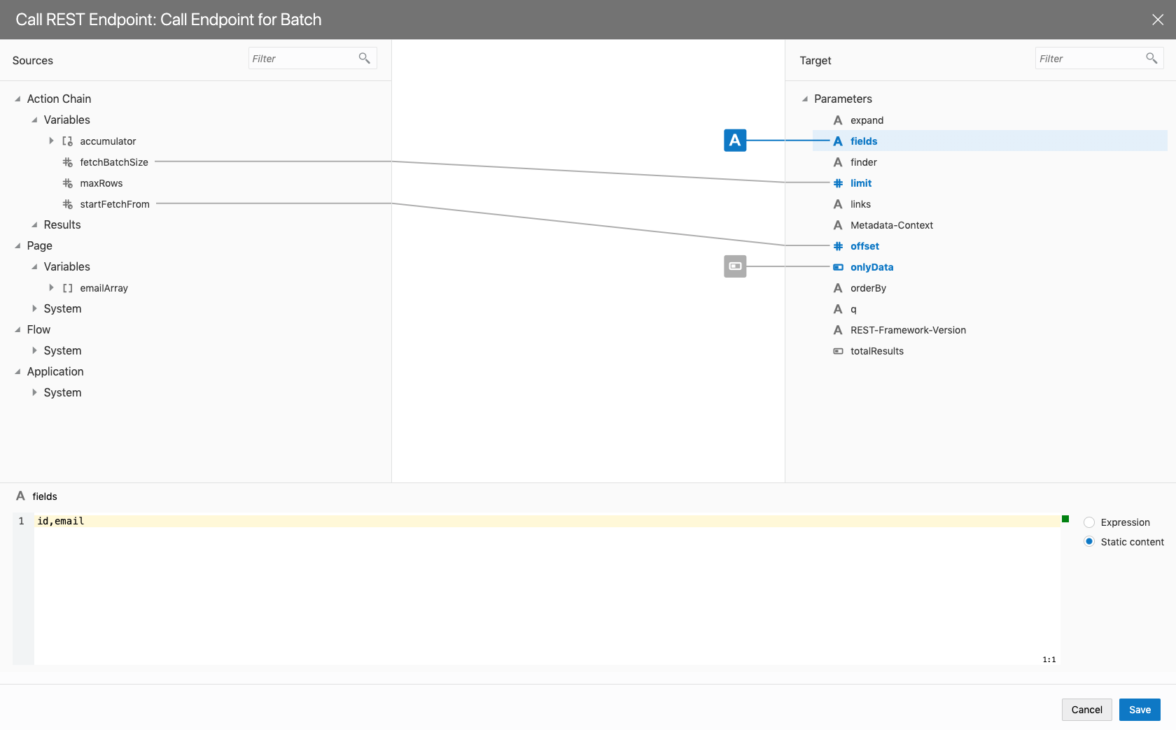Expand the System node under Flow

tap(34, 351)
